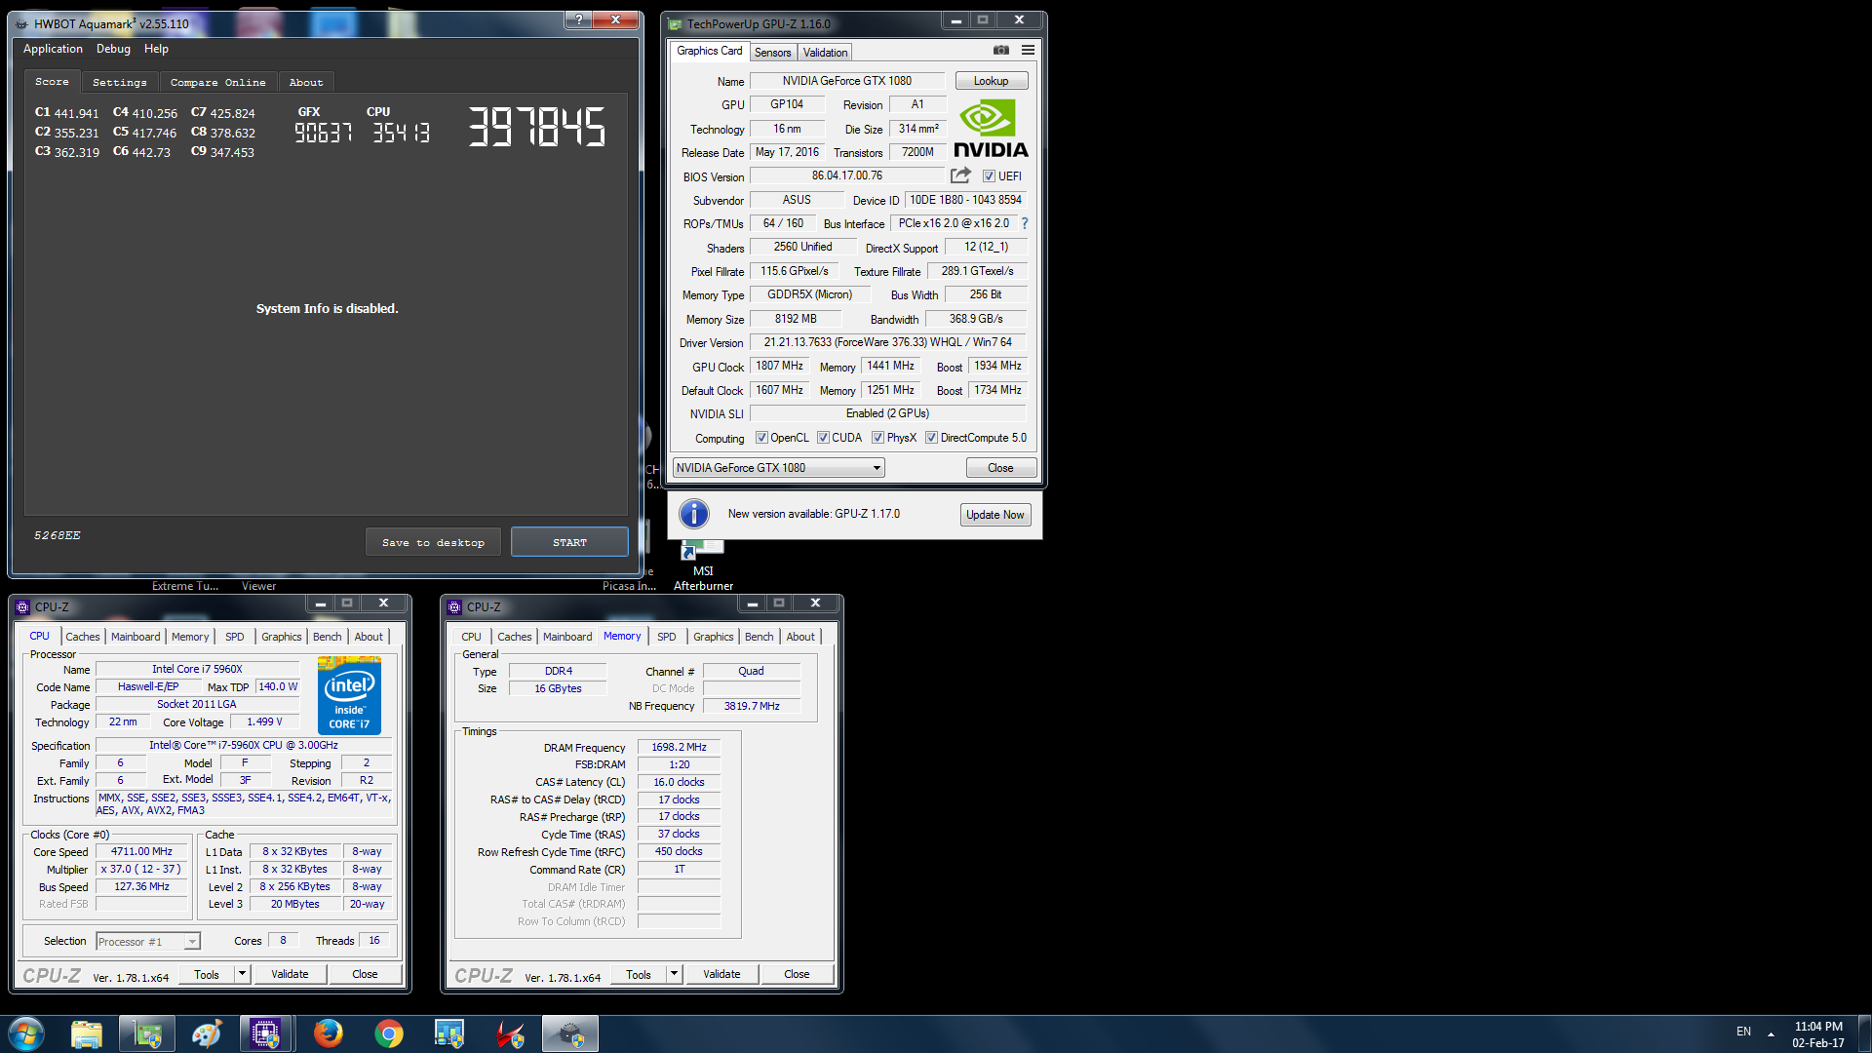Image resolution: width=1872 pixels, height=1053 pixels.
Task: Open the Processor #1 selection dropdown
Action: point(148,942)
